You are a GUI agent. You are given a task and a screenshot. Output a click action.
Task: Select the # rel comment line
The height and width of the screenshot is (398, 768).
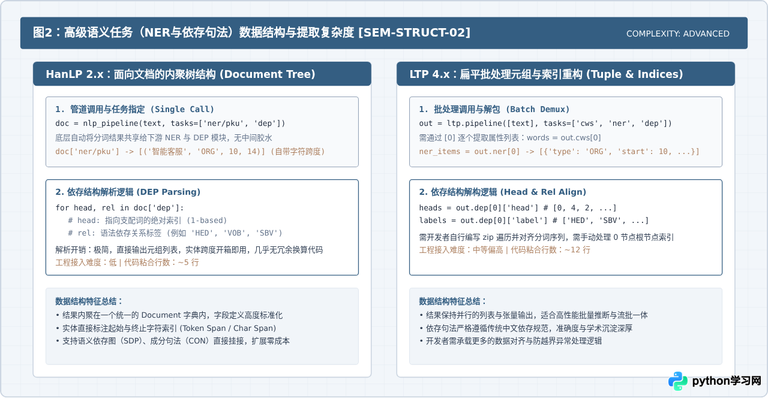(x=175, y=233)
